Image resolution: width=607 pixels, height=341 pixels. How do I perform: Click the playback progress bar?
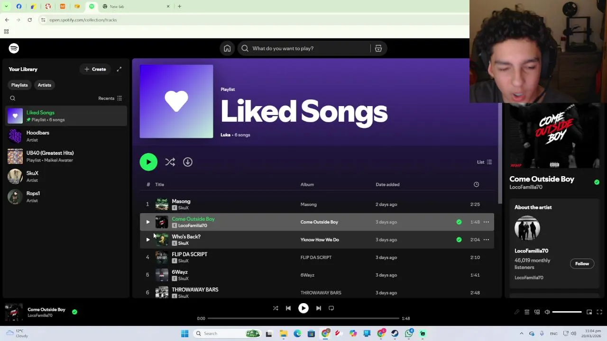303,319
